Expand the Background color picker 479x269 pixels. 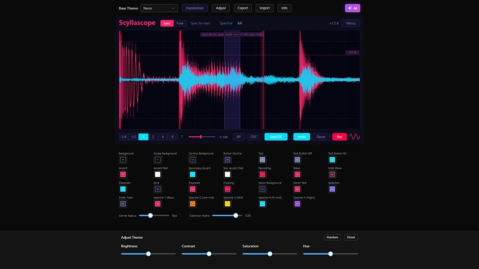pyautogui.click(x=123, y=160)
